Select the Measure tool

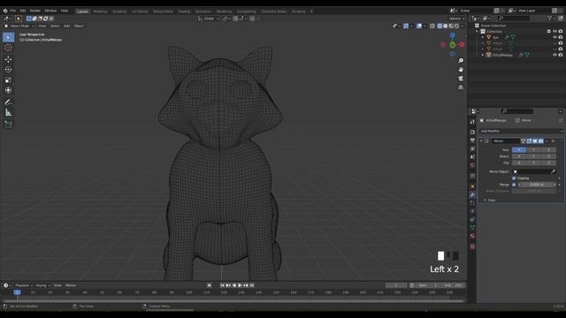click(8, 113)
